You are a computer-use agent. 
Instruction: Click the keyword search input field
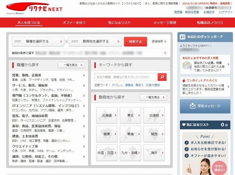pyautogui.click(x=126, y=77)
